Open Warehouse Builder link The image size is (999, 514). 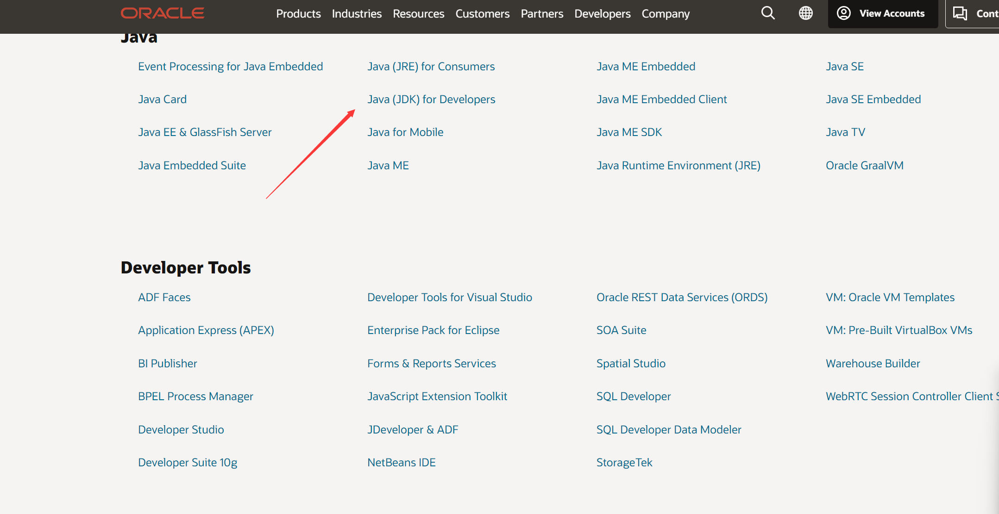873,364
